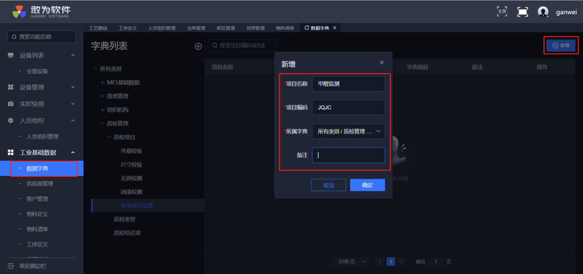
Task: Collapse the 质检管理 tree node
Action: click(x=103, y=123)
